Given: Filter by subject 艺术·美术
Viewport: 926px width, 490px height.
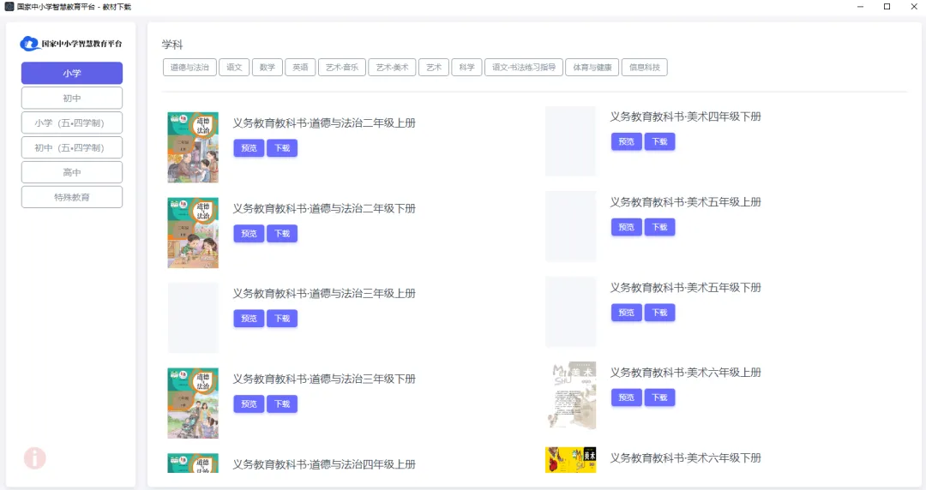Looking at the screenshot, I should [392, 68].
